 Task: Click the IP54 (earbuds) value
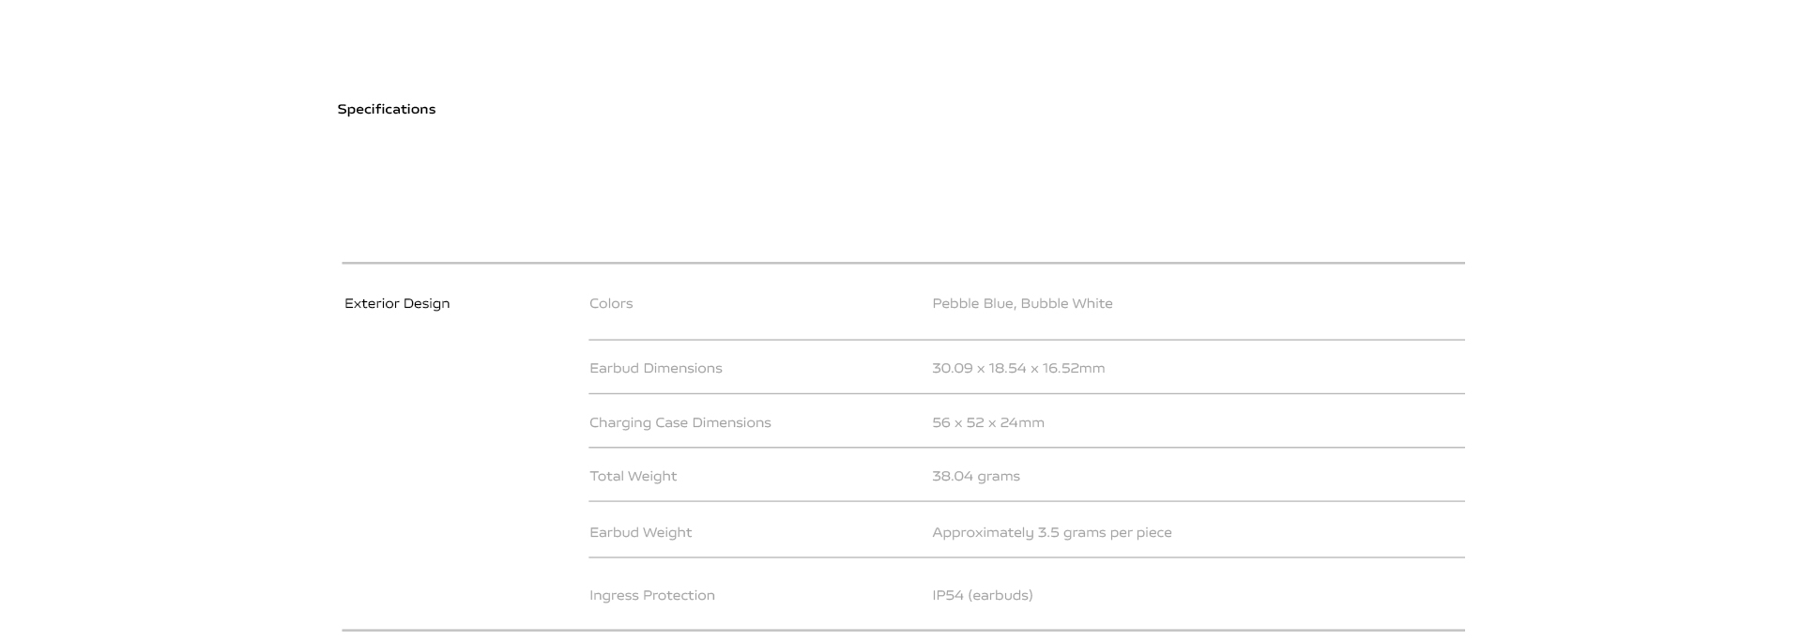983,595
